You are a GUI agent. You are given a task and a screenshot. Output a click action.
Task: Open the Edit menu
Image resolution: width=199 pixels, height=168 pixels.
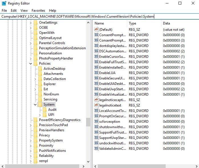tap(14, 11)
